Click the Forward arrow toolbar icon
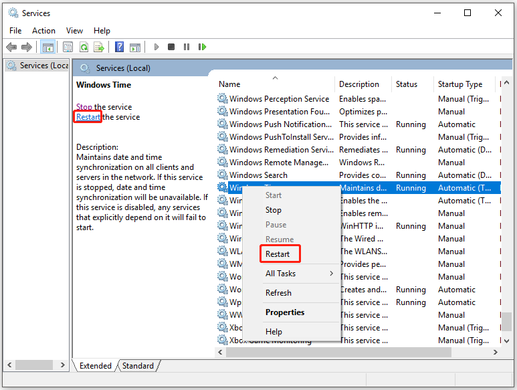The image size is (517, 390). click(27, 47)
